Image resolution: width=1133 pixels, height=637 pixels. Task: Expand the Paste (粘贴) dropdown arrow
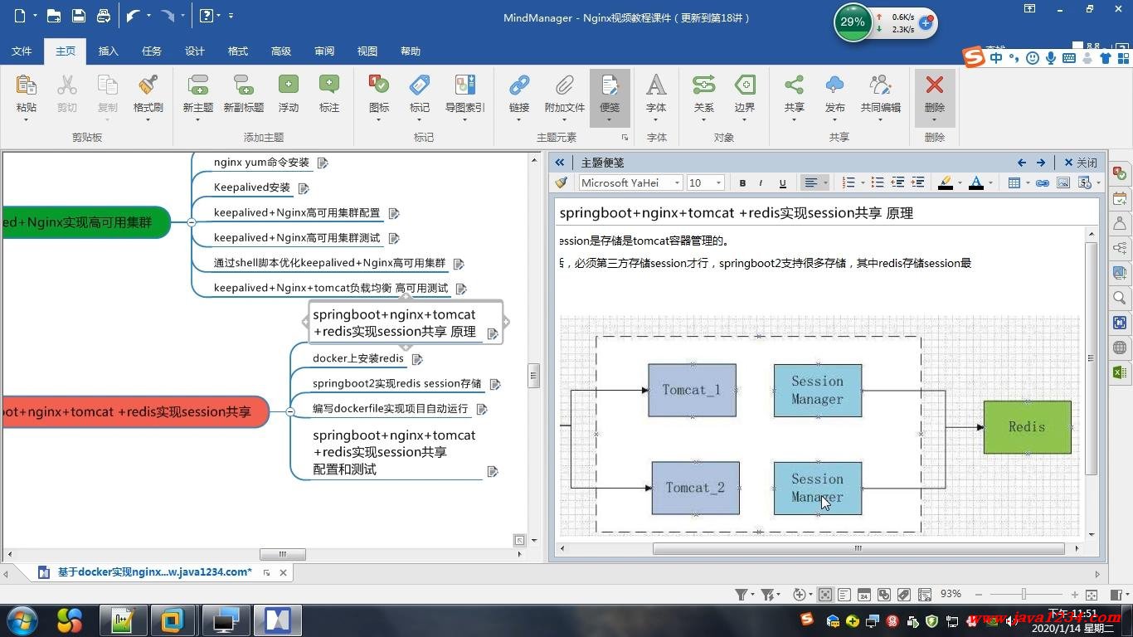point(26,120)
